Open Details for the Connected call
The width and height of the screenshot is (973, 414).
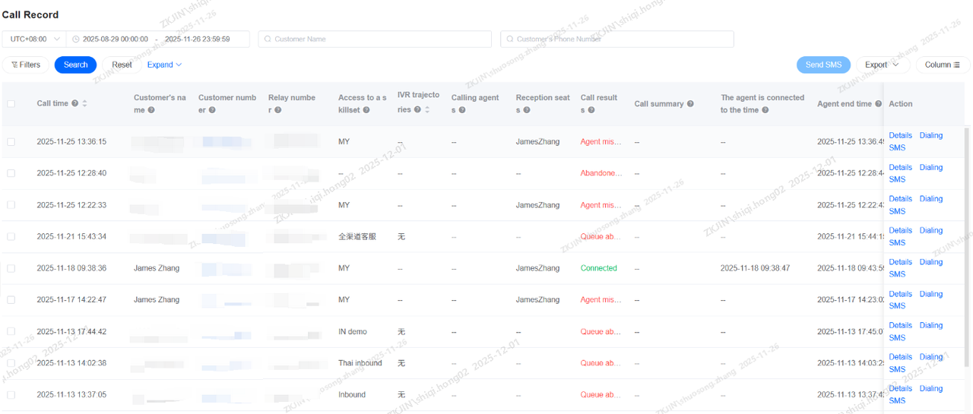900,262
